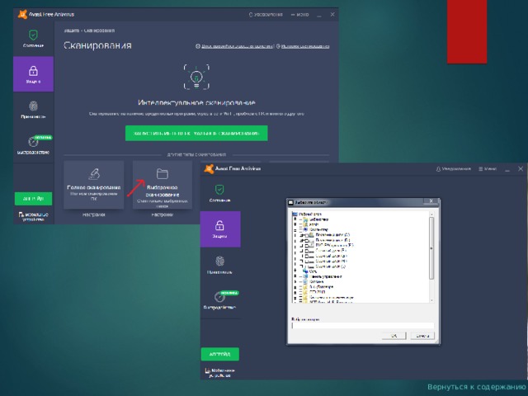Open Быстродействие gauge section in back window
Image resolution: width=528 pixels, height=396 pixels.
click(x=33, y=145)
